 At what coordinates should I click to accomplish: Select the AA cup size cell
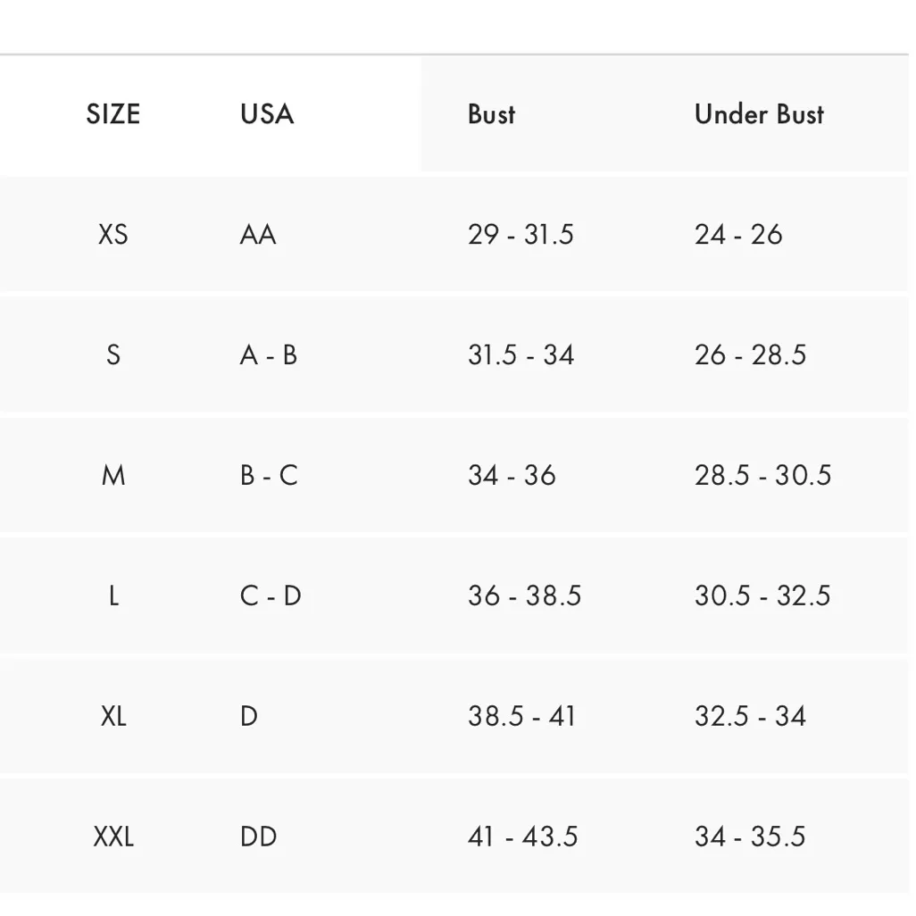click(258, 234)
